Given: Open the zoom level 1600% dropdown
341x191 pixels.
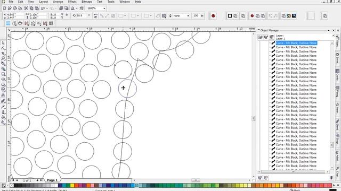Looking at the screenshot, I should (x=104, y=8).
